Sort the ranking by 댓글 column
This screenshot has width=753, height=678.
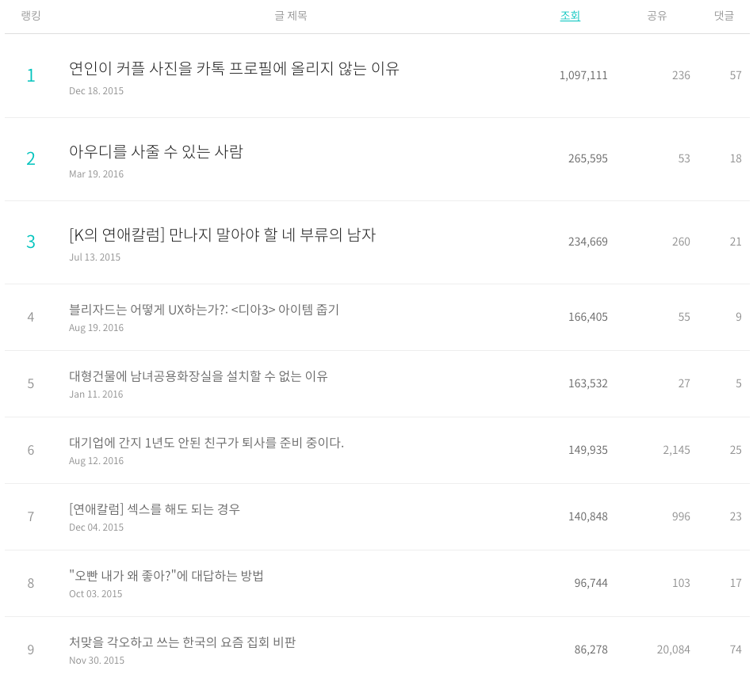click(724, 16)
